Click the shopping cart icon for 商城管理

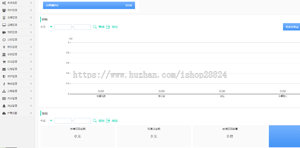4,61
